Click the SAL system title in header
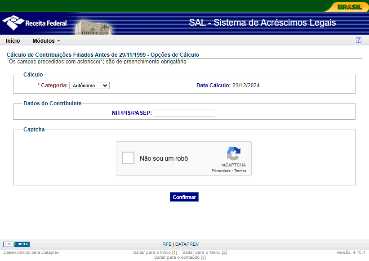369x261 pixels. [x=262, y=23]
